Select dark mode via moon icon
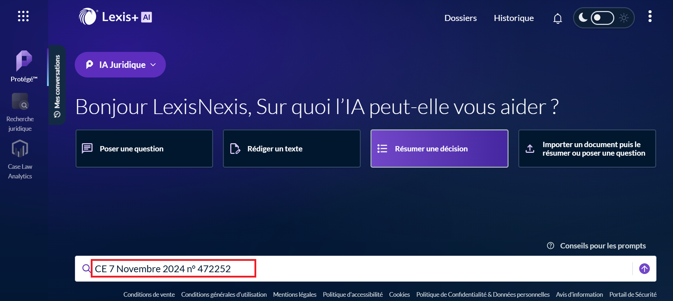This screenshot has height=301, width=673. pyautogui.click(x=583, y=17)
